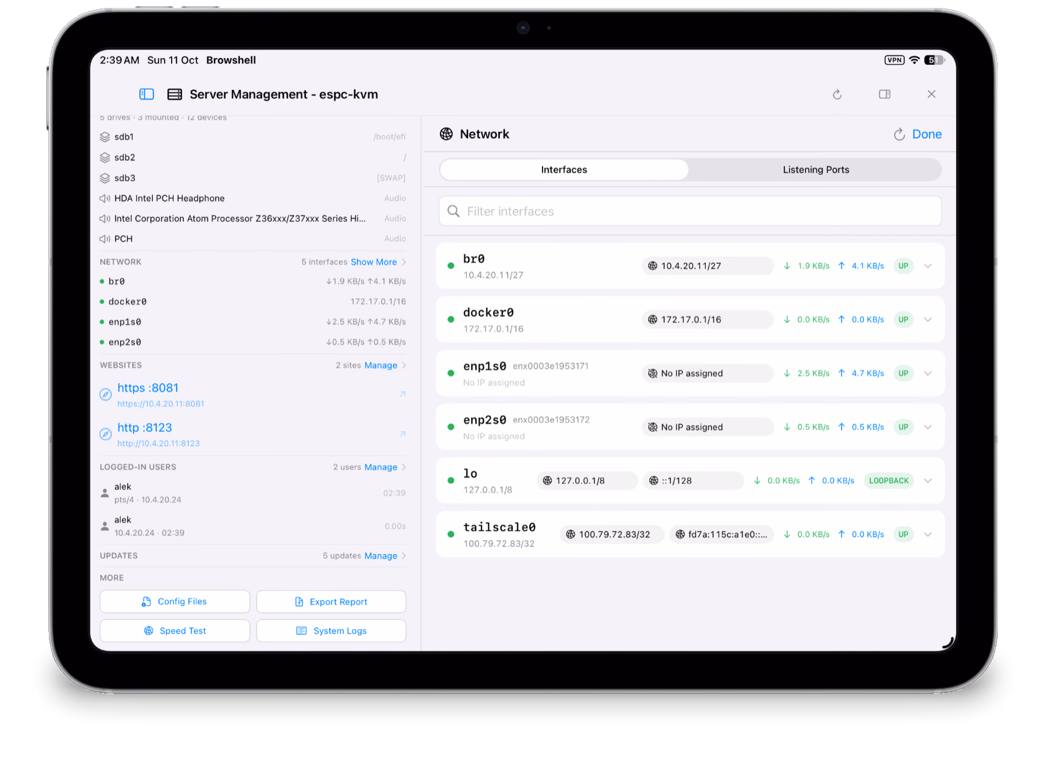Open System Logs
Screen dimensions: 1046x763
tap(331, 631)
